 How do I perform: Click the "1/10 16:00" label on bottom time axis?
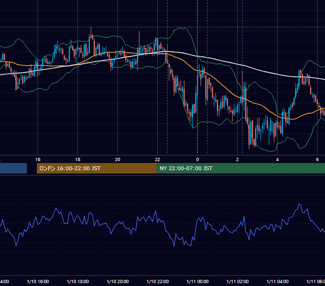pos(38,281)
